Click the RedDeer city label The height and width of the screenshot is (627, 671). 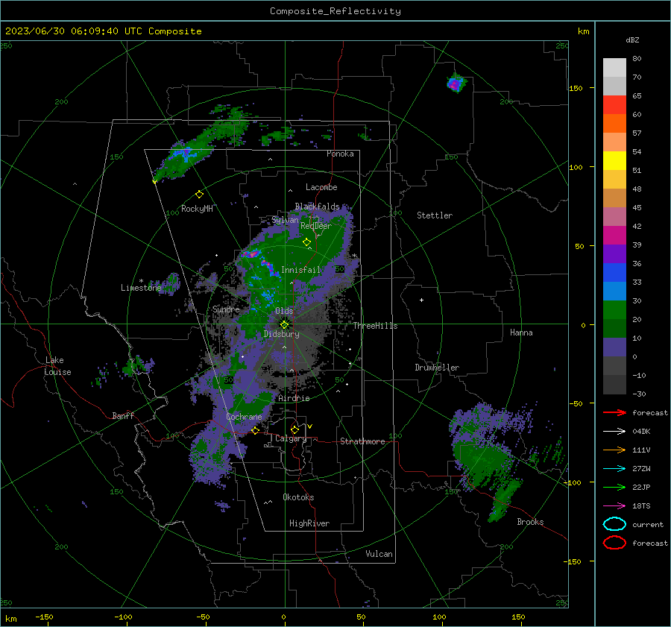pos(316,226)
